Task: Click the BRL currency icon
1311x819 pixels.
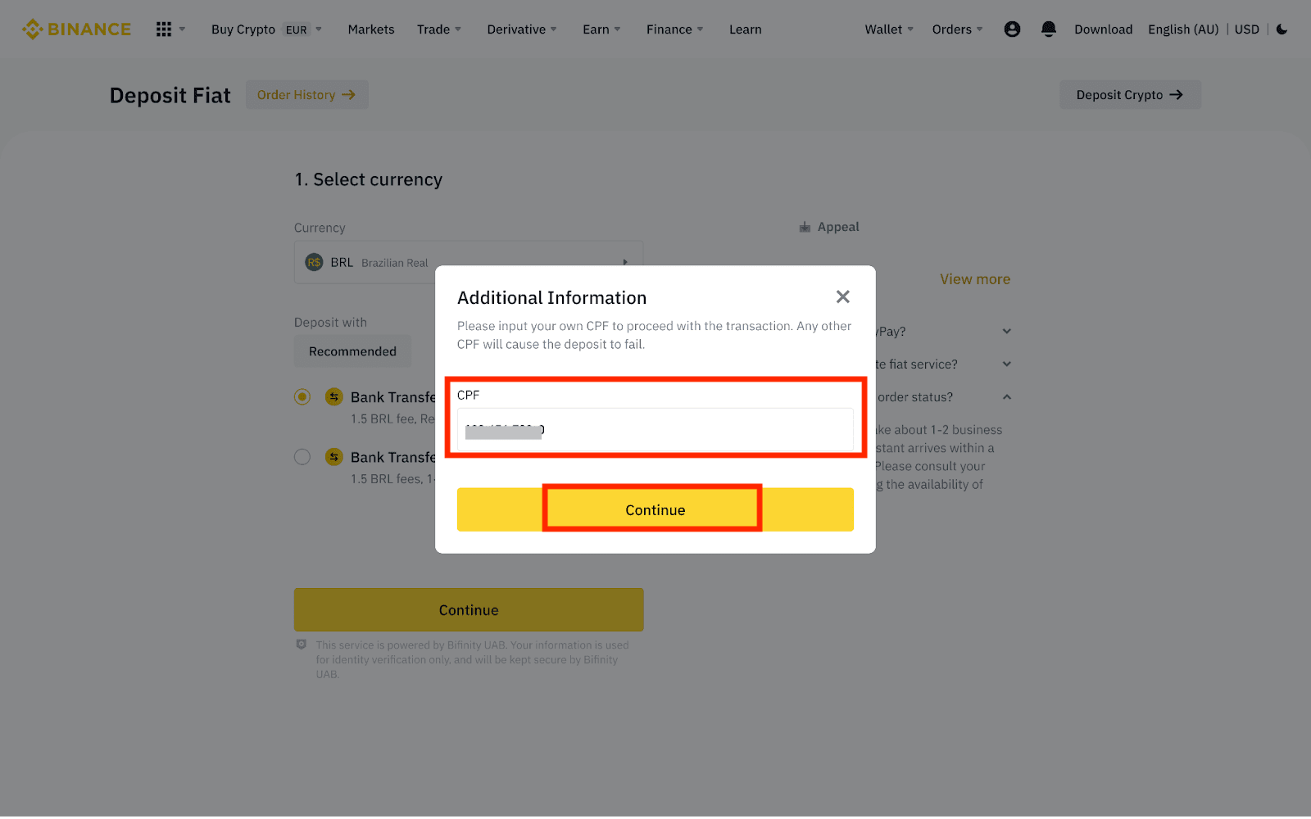Action: click(314, 263)
